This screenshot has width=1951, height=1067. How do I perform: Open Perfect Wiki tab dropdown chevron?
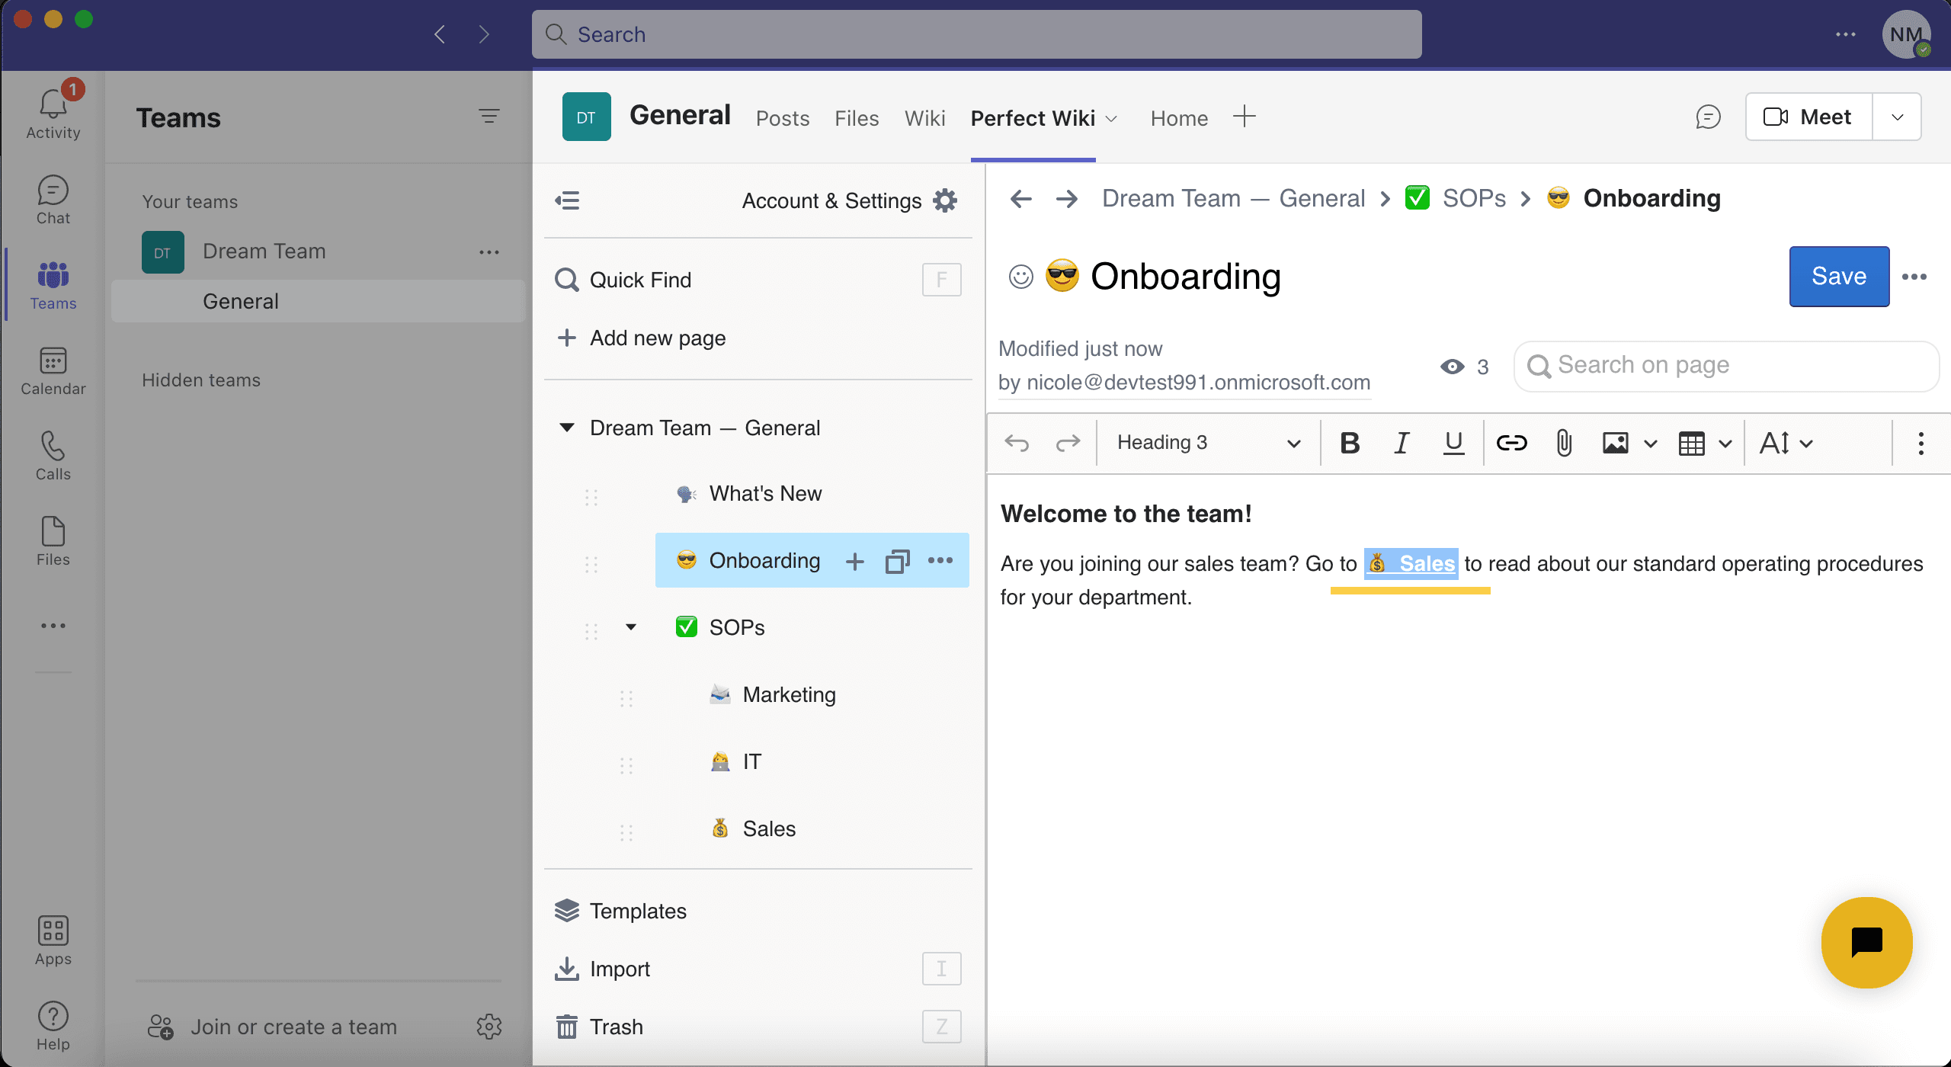pyautogui.click(x=1111, y=119)
